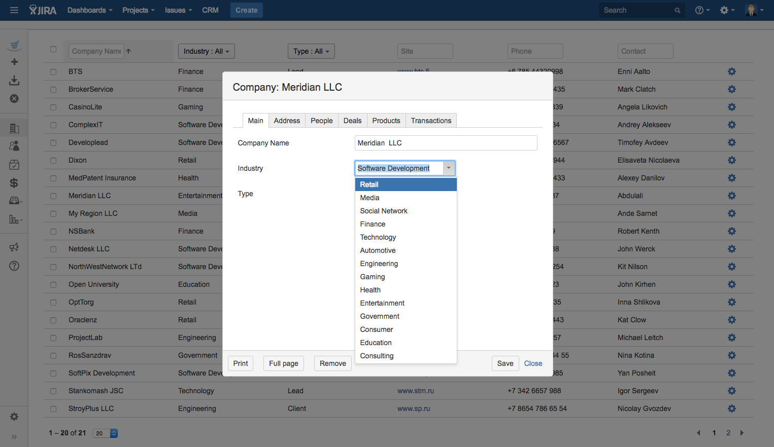Open the companies building icon in sidebar
Image resolution: width=774 pixels, height=447 pixels.
click(14, 128)
